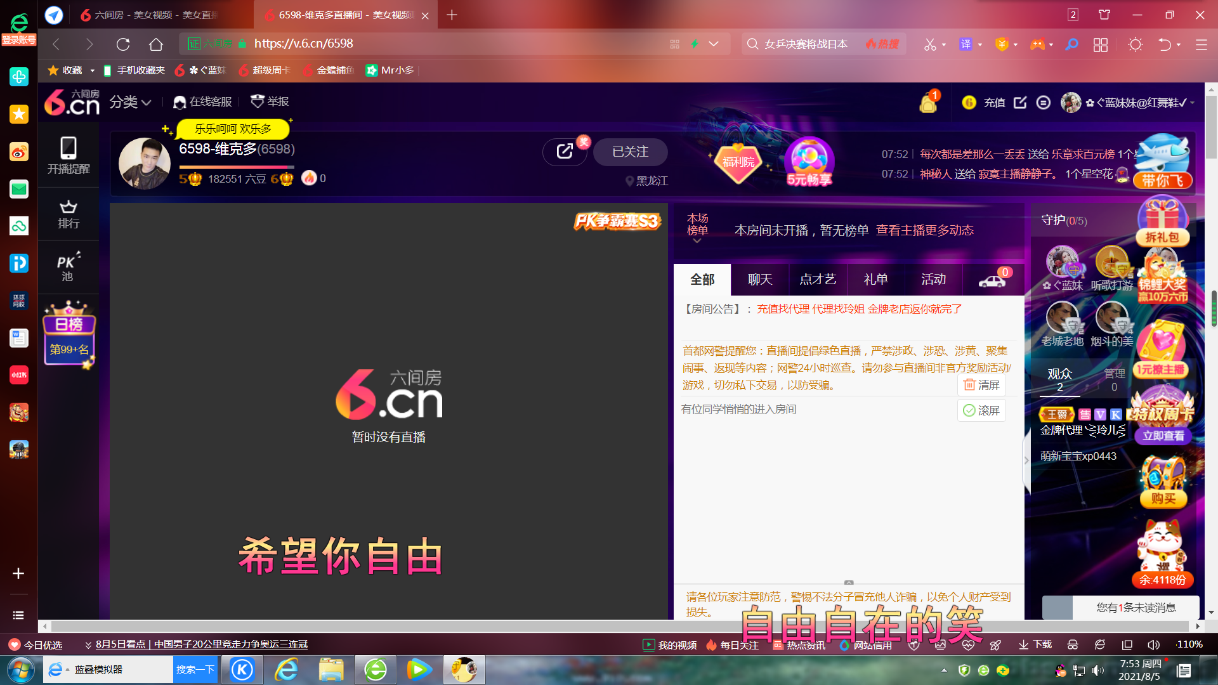Viewport: 1218px width, 685px height.
Task: Click 立即查看 on 特权周卡
Action: pyautogui.click(x=1163, y=436)
